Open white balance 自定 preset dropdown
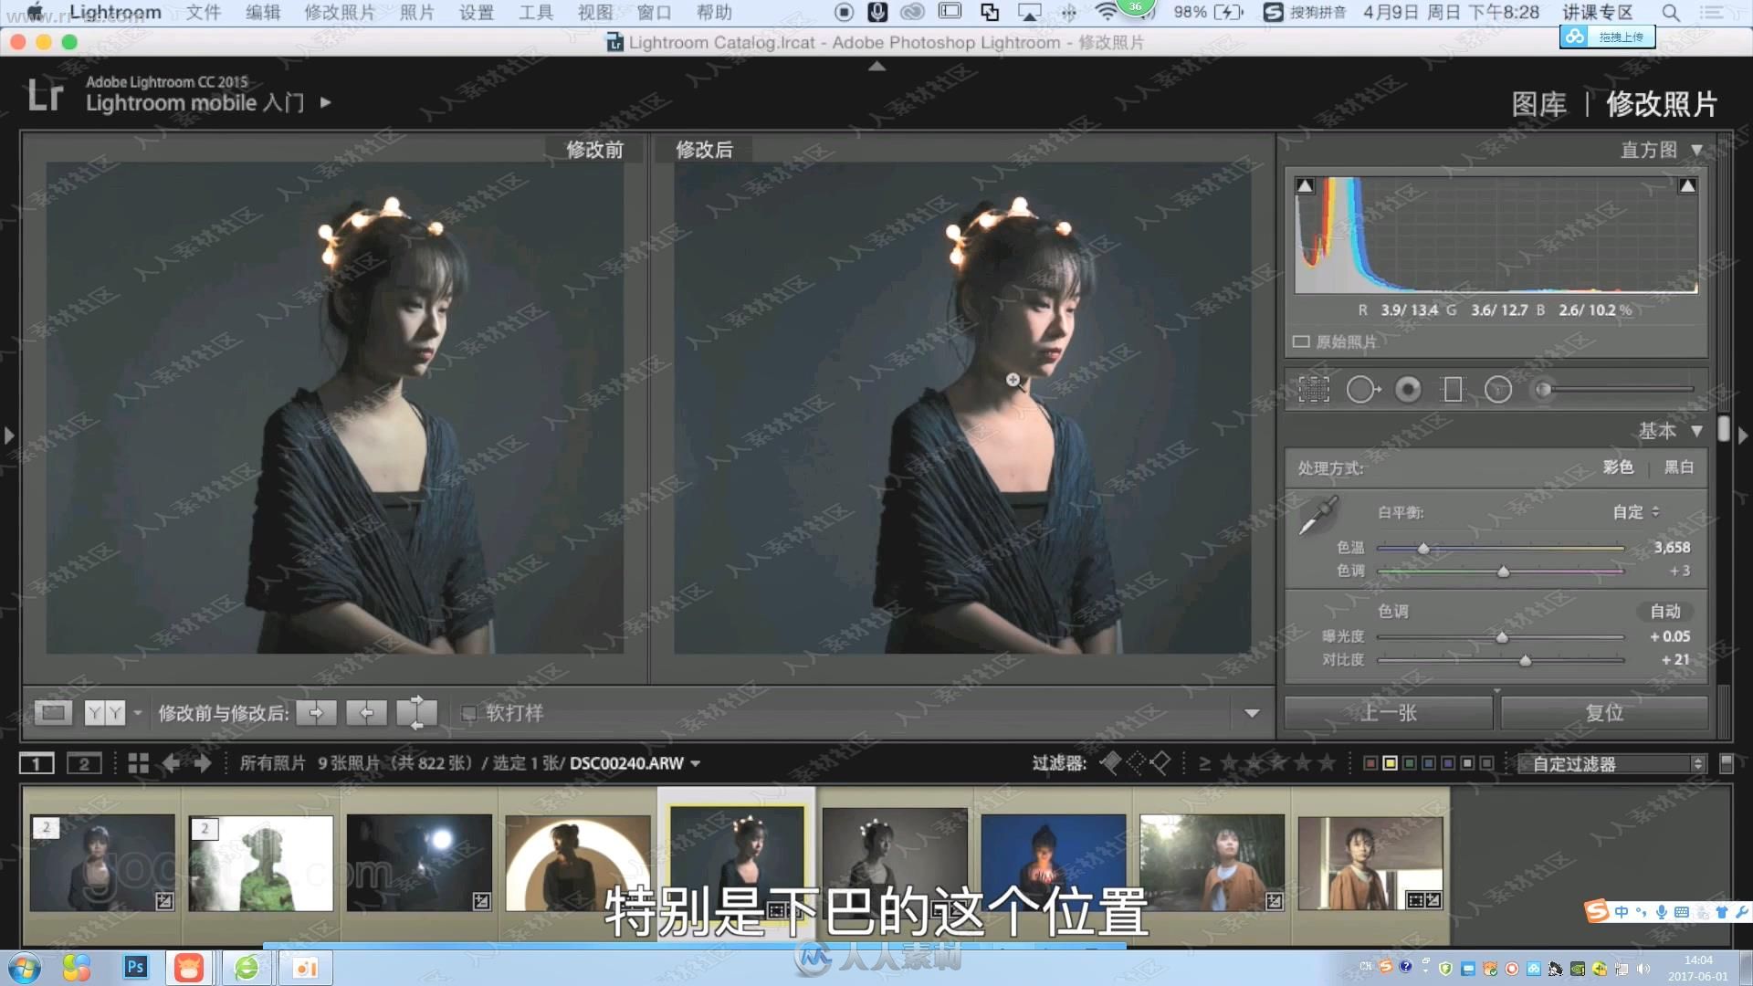 pos(1636,512)
